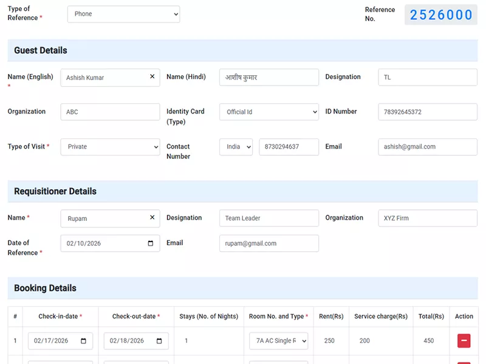The height and width of the screenshot is (364, 486).
Task: Click the Guest Details section heading
Action: click(41, 50)
